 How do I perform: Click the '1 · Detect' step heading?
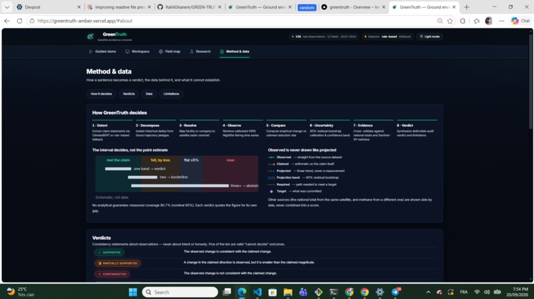coord(100,125)
